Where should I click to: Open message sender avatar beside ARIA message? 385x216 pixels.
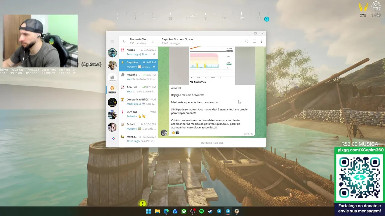(164, 133)
